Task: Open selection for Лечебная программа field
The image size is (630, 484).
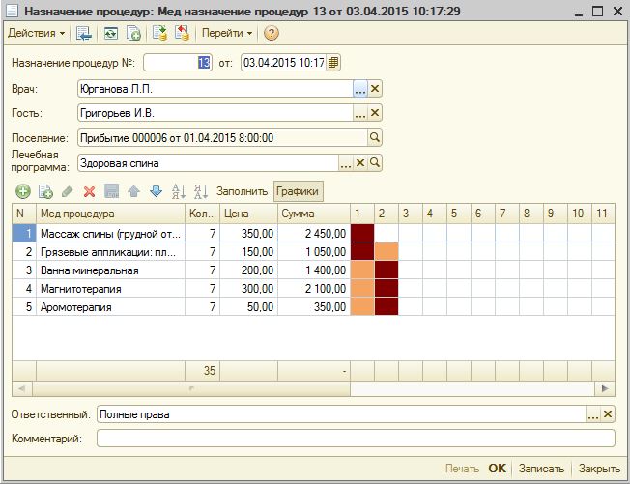Action: (x=346, y=163)
